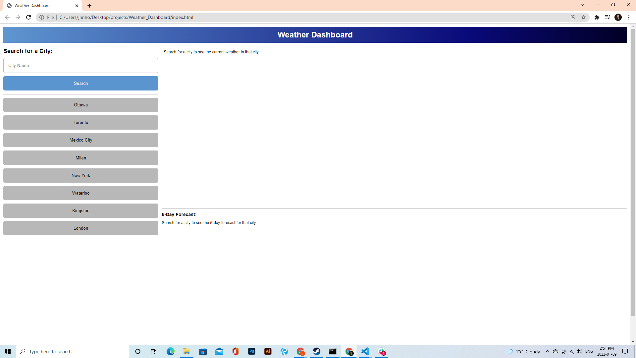This screenshot has width=636, height=358.
Task: Open the Chrome three-dot menu
Action: tap(629, 17)
